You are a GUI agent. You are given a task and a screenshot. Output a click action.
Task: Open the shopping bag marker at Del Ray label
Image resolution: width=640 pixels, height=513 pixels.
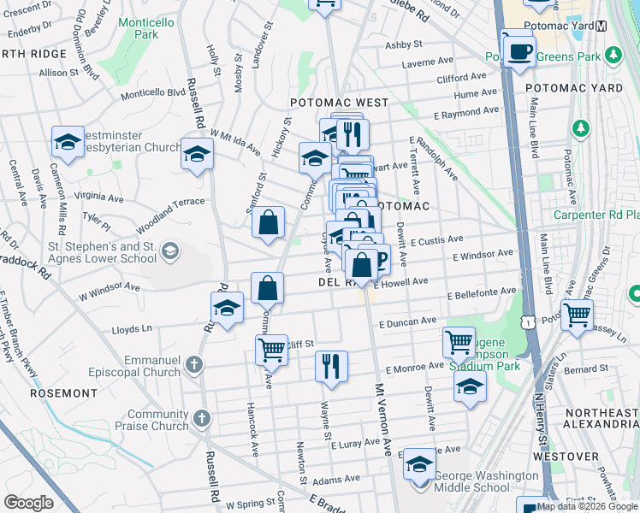361,266
